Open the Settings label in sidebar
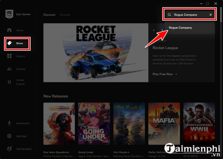The image size is (223, 159). (x=21, y=136)
